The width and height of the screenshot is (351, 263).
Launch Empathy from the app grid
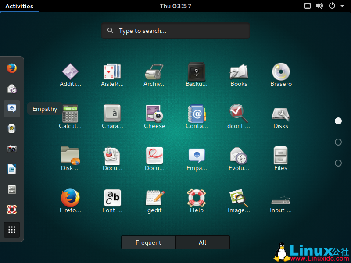[197, 156]
